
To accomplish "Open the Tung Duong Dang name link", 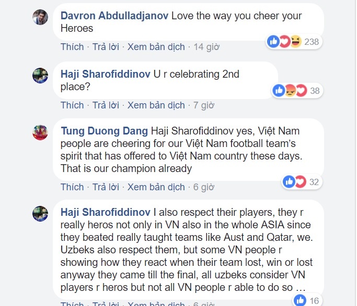I will pos(104,130).
